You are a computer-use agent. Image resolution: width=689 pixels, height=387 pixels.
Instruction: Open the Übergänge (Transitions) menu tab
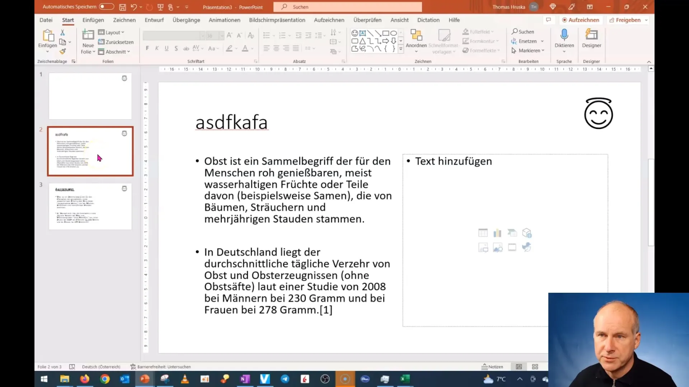[186, 20]
